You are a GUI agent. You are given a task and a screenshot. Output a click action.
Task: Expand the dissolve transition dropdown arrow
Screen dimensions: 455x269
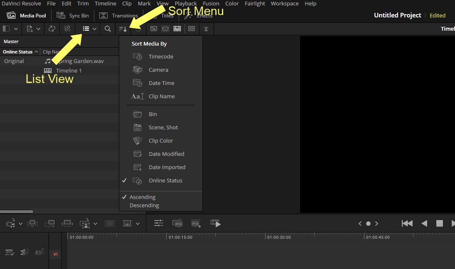pos(138,224)
